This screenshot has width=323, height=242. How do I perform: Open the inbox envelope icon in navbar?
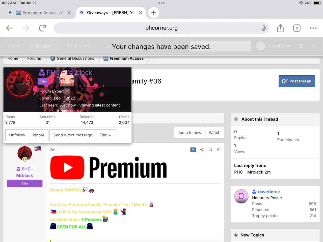[x=301, y=46]
